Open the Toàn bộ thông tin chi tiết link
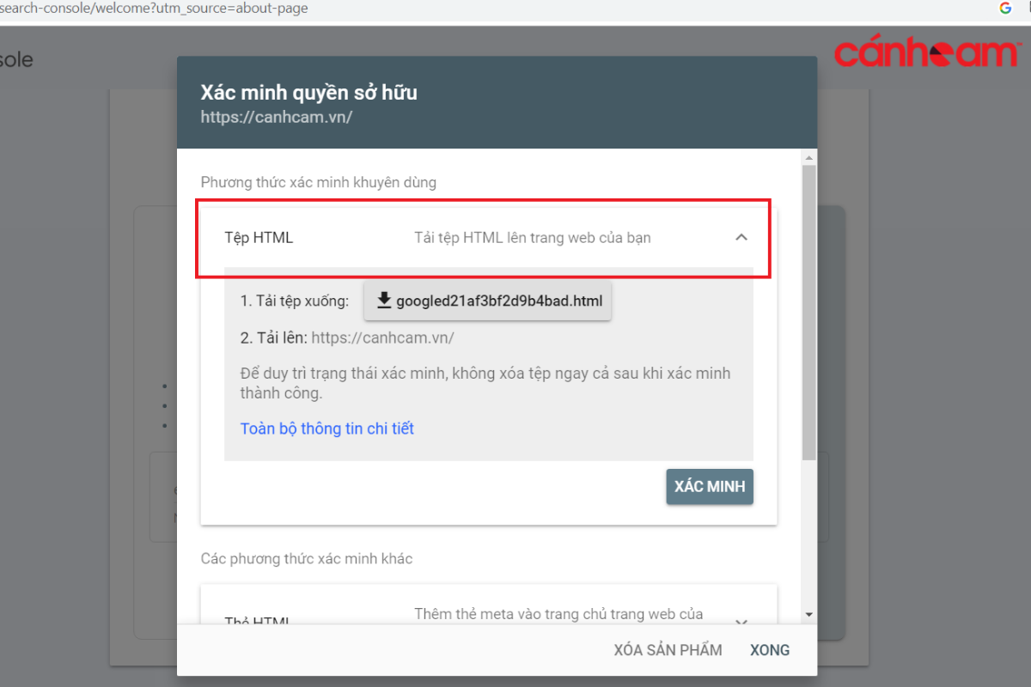1031x687 pixels. 327,428
